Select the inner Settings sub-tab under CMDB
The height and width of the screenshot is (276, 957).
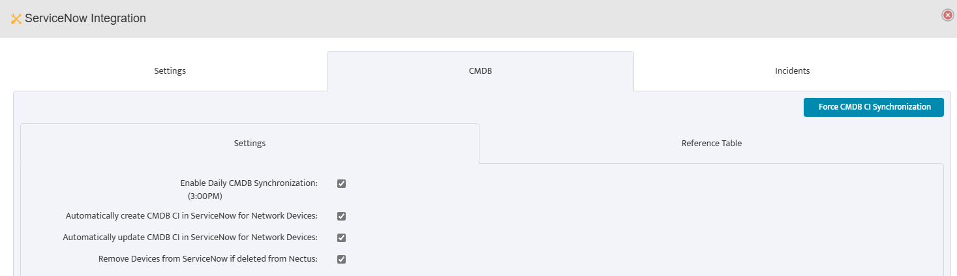[249, 143]
